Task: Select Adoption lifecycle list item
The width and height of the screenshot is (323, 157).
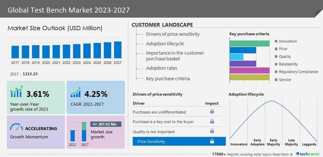Action: [x=165, y=43]
